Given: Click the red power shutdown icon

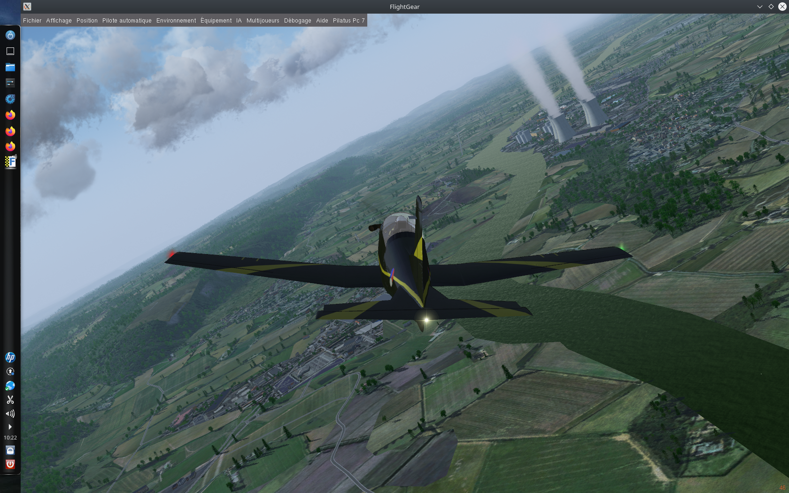Looking at the screenshot, I should coord(10,464).
